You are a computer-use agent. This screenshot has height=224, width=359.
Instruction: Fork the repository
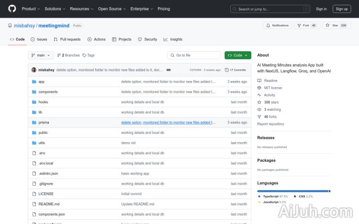pos(306,25)
